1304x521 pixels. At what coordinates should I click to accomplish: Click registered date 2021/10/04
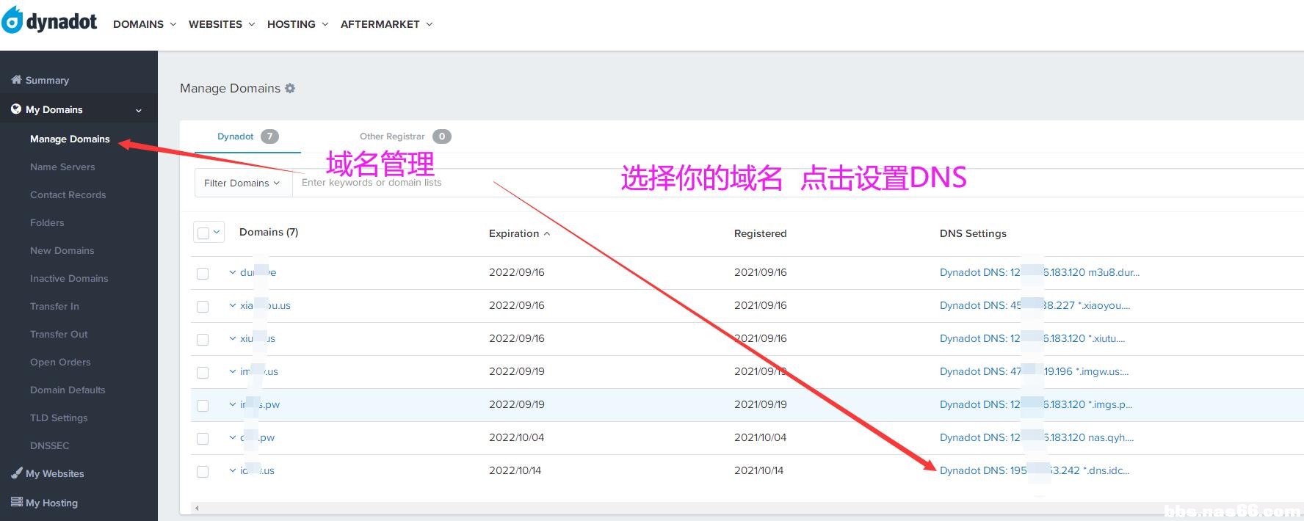pos(760,437)
